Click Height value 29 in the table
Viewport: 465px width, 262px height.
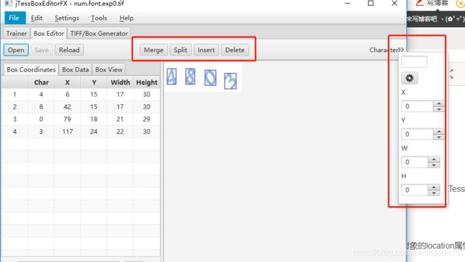pyautogui.click(x=147, y=119)
